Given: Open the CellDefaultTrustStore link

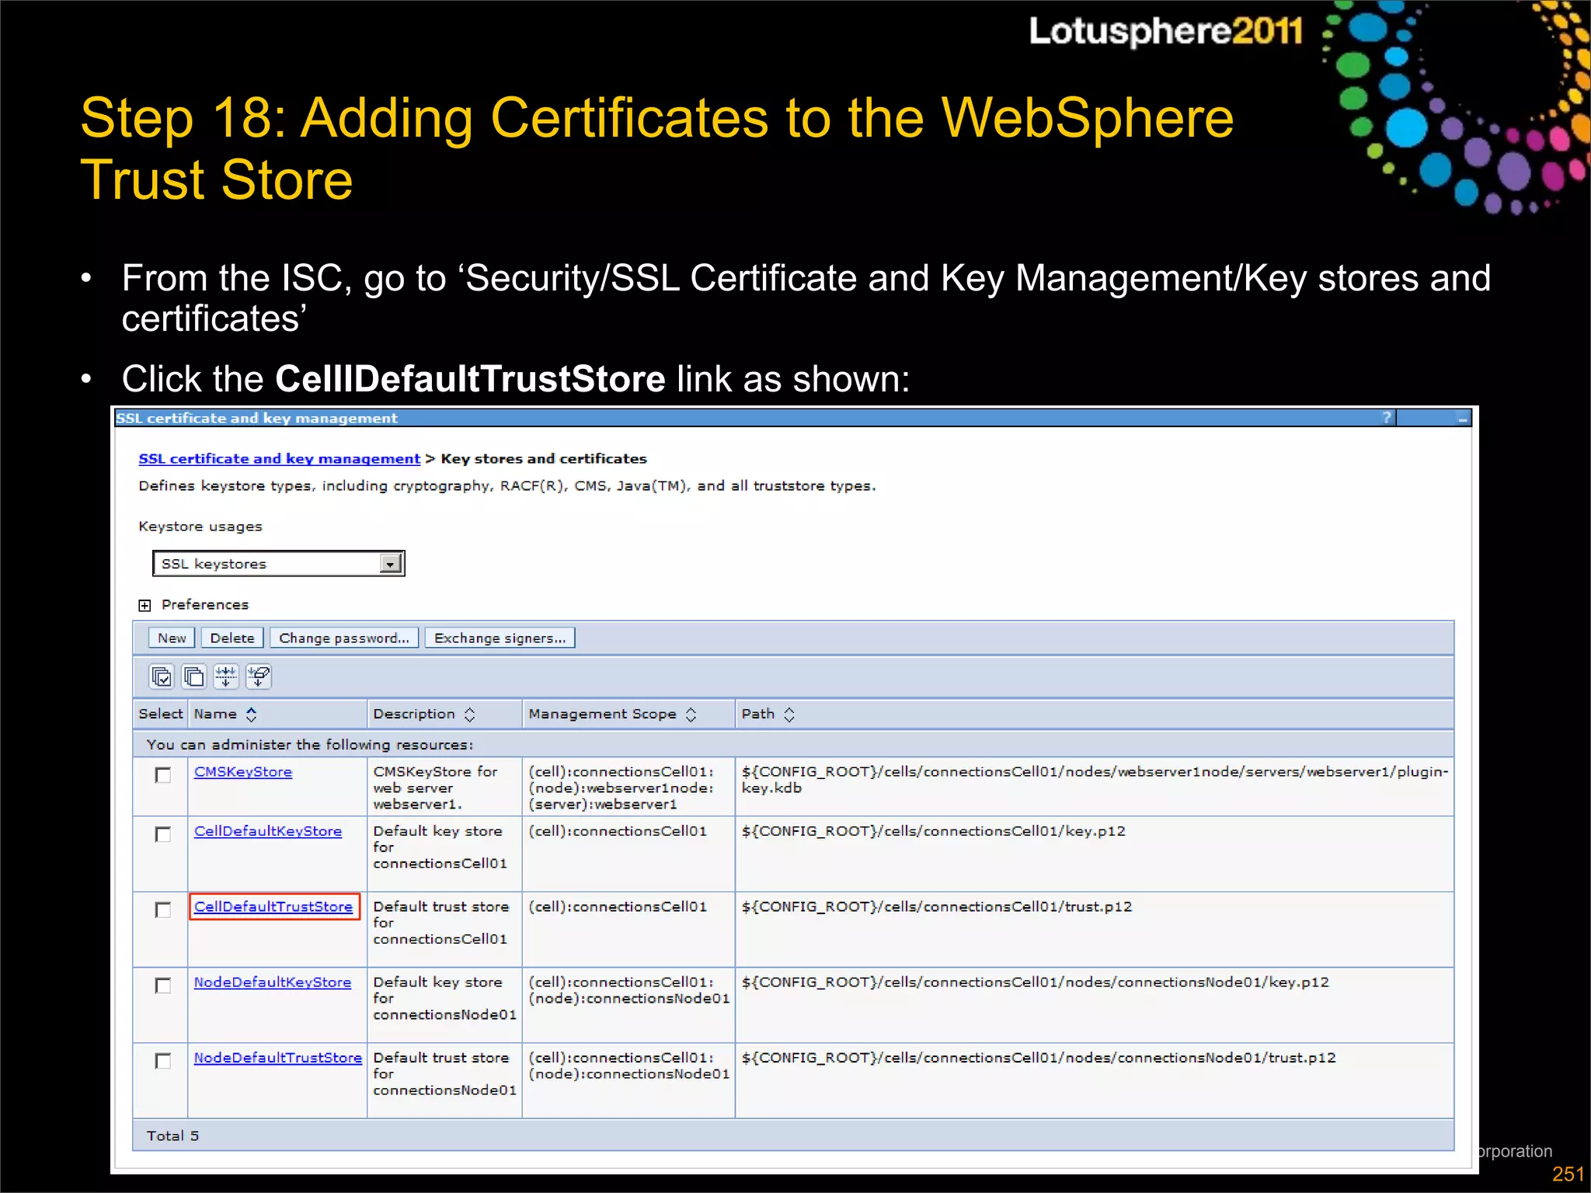Looking at the screenshot, I should (x=273, y=906).
